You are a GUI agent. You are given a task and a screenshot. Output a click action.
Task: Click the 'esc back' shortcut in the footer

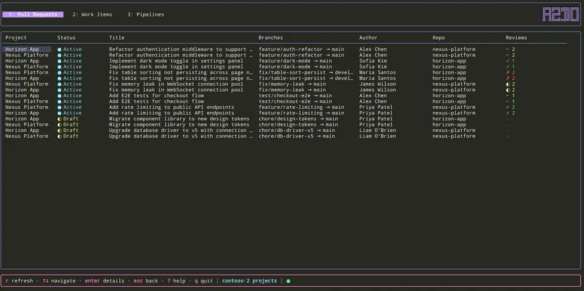pyautogui.click(x=145, y=281)
